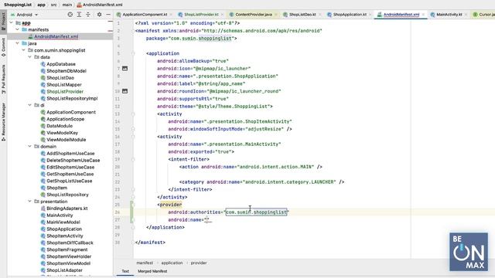Open ShopListRepositoryImpl in project tree
Viewport: 495px width, 278px height.
tap(72, 98)
